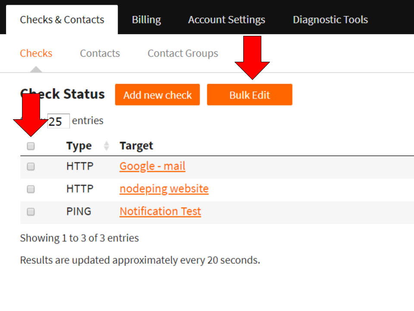Click the entries count input field
Screen dimensions: 414x311
pyautogui.click(x=58, y=121)
